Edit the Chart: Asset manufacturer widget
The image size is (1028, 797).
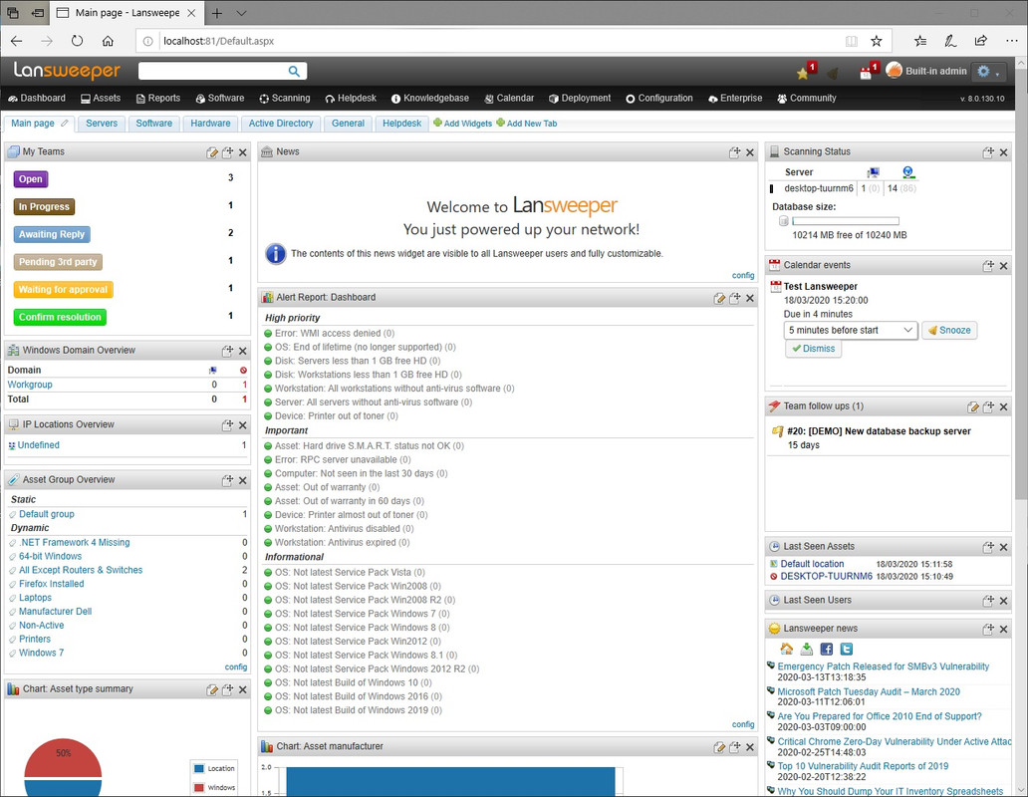tap(719, 747)
